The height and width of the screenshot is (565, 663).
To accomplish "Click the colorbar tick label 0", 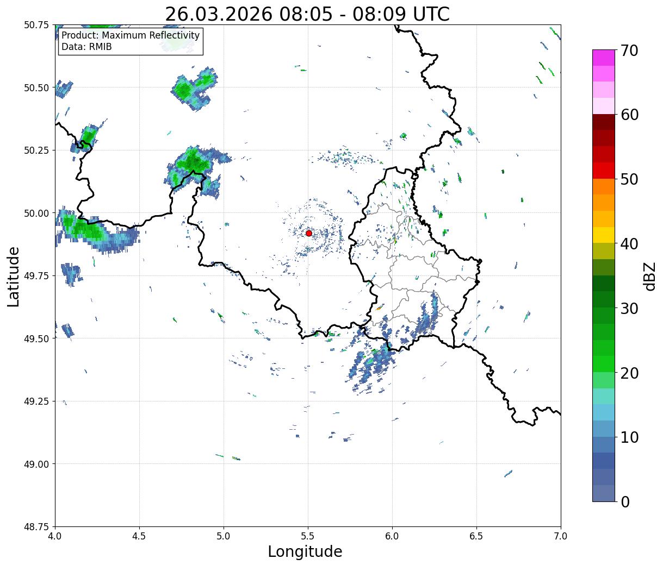I will coord(625,501).
